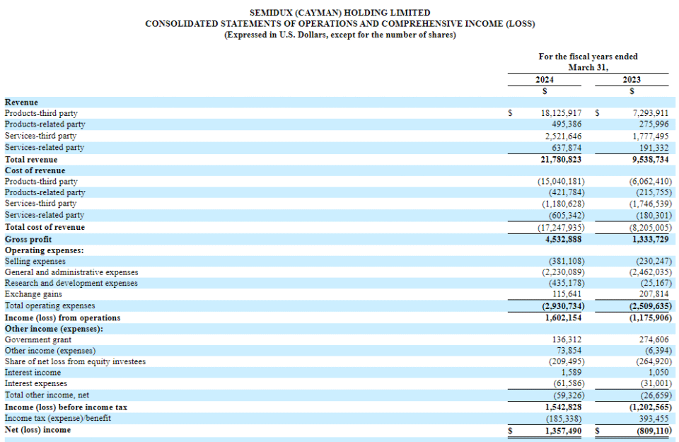Viewport: 679px width, 442px height.
Task: Click the title "SEMIDUX (CAYMAN) HOLDING LIMITED"
Action: click(340, 13)
